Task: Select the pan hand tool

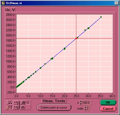Action: click(x=23, y=108)
